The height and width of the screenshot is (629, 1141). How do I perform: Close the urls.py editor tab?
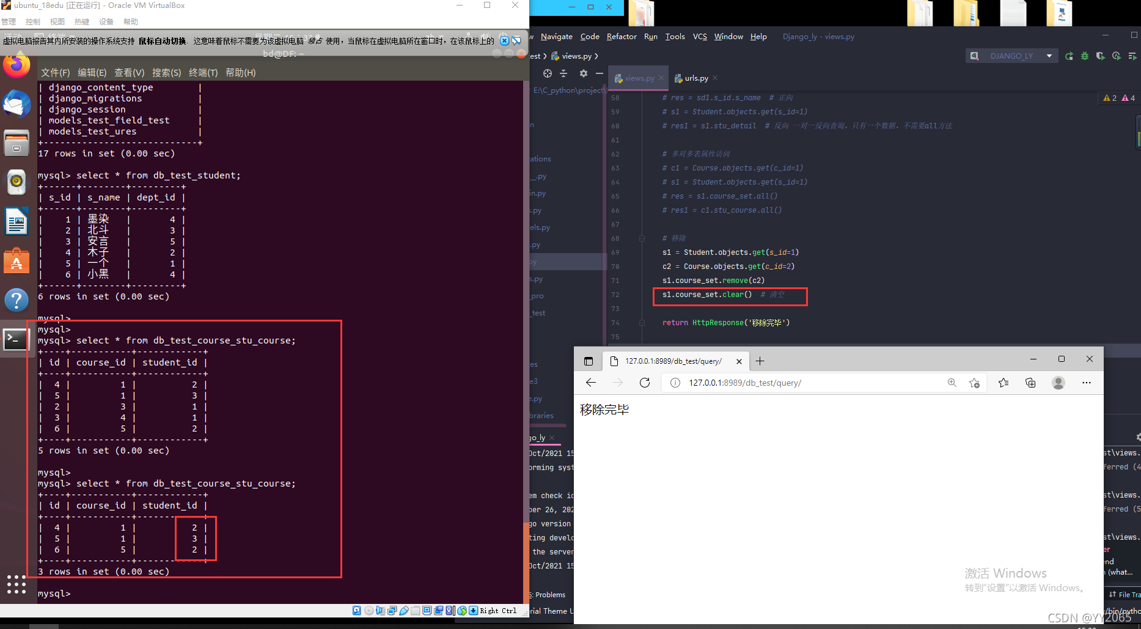[715, 78]
